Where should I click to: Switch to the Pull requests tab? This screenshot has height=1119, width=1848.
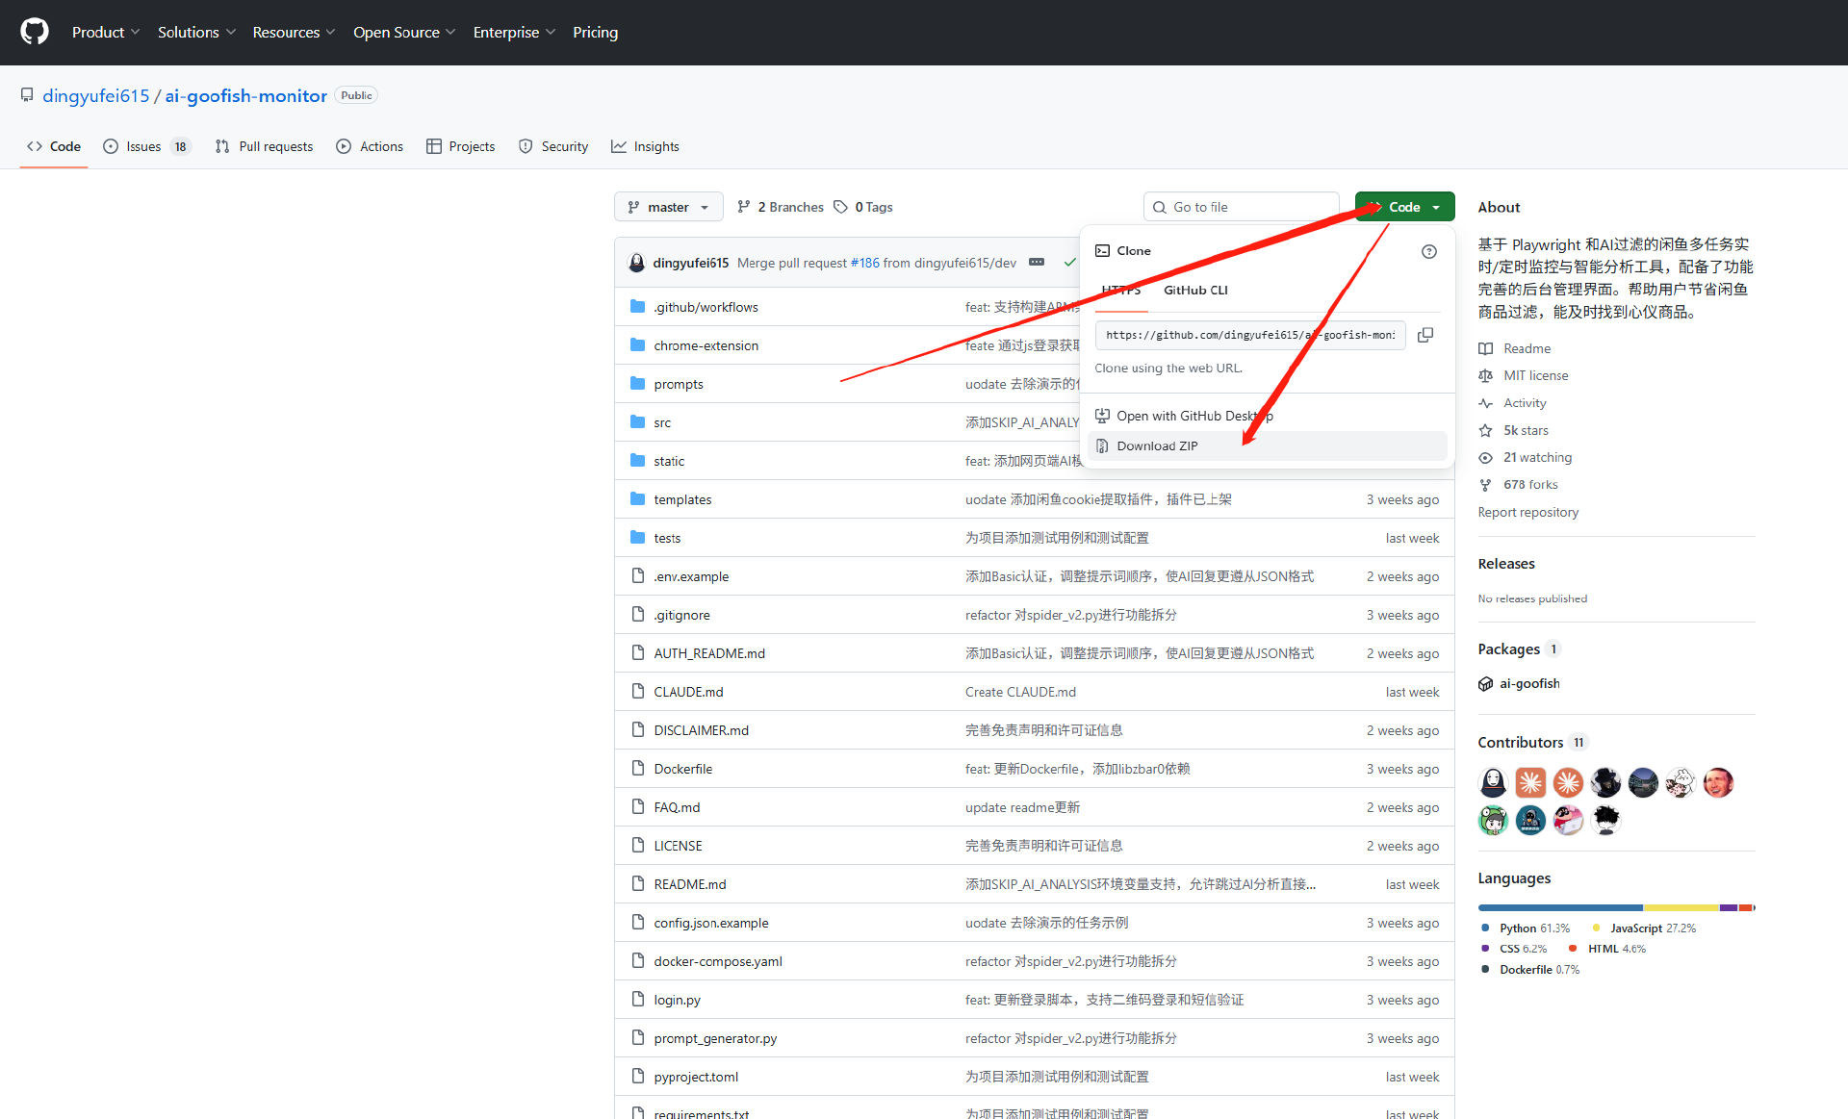coord(264,146)
